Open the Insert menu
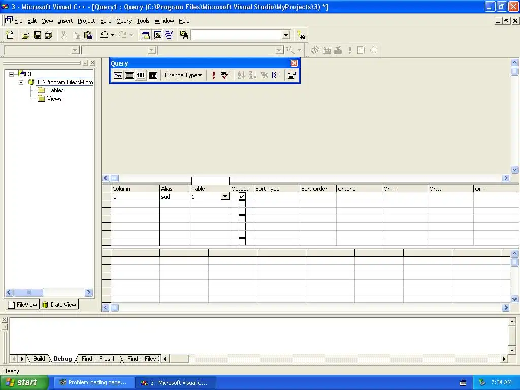Image resolution: width=520 pixels, height=390 pixels. click(65, 21)
